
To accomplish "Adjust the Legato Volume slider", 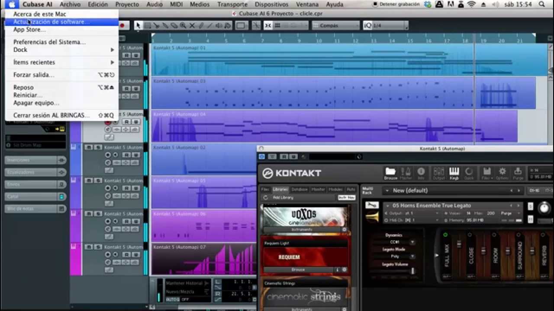I will coord(412,271).
